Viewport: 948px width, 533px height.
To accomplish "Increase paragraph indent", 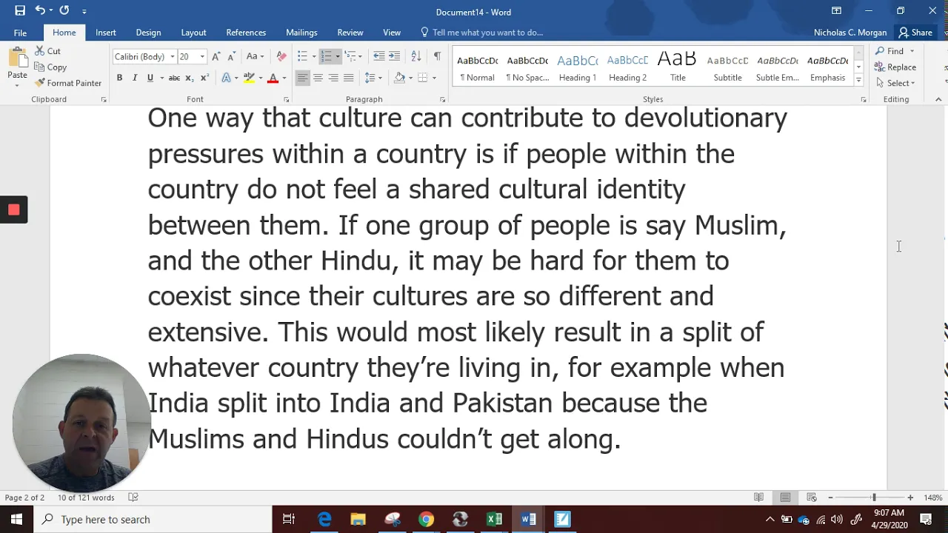I will click(x=394, y=57).
